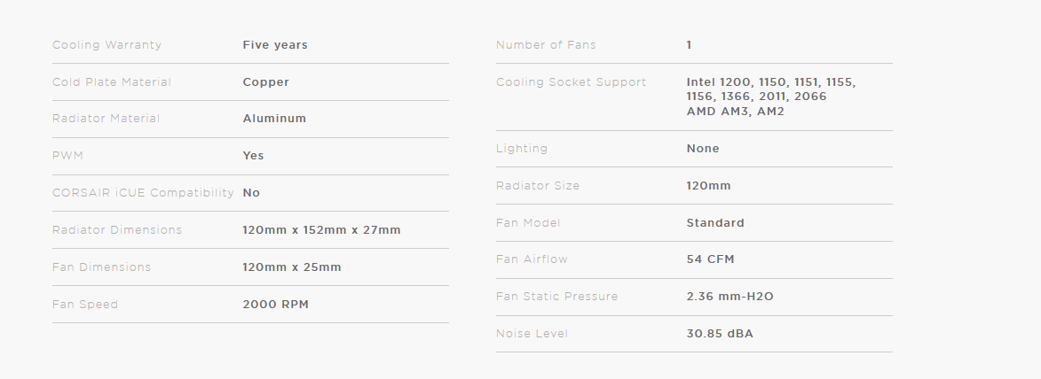Select the 54 CFM airflow value

710,259
